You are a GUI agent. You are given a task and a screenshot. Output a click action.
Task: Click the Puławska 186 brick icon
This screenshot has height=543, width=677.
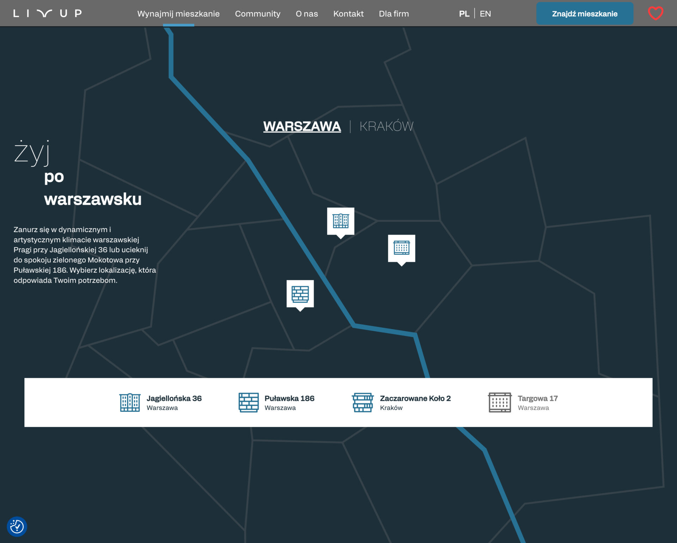pos(249,402)
